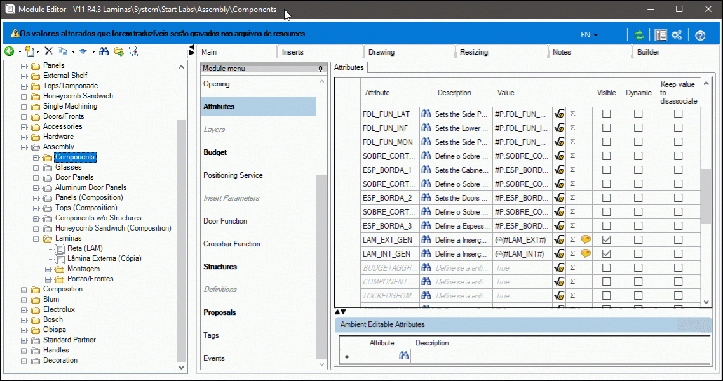Click sigma icon for FOL_FUN_MON row

pos(572,142)
